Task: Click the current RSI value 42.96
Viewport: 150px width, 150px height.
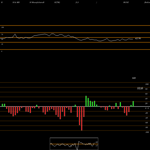Action: click(138, 38)
